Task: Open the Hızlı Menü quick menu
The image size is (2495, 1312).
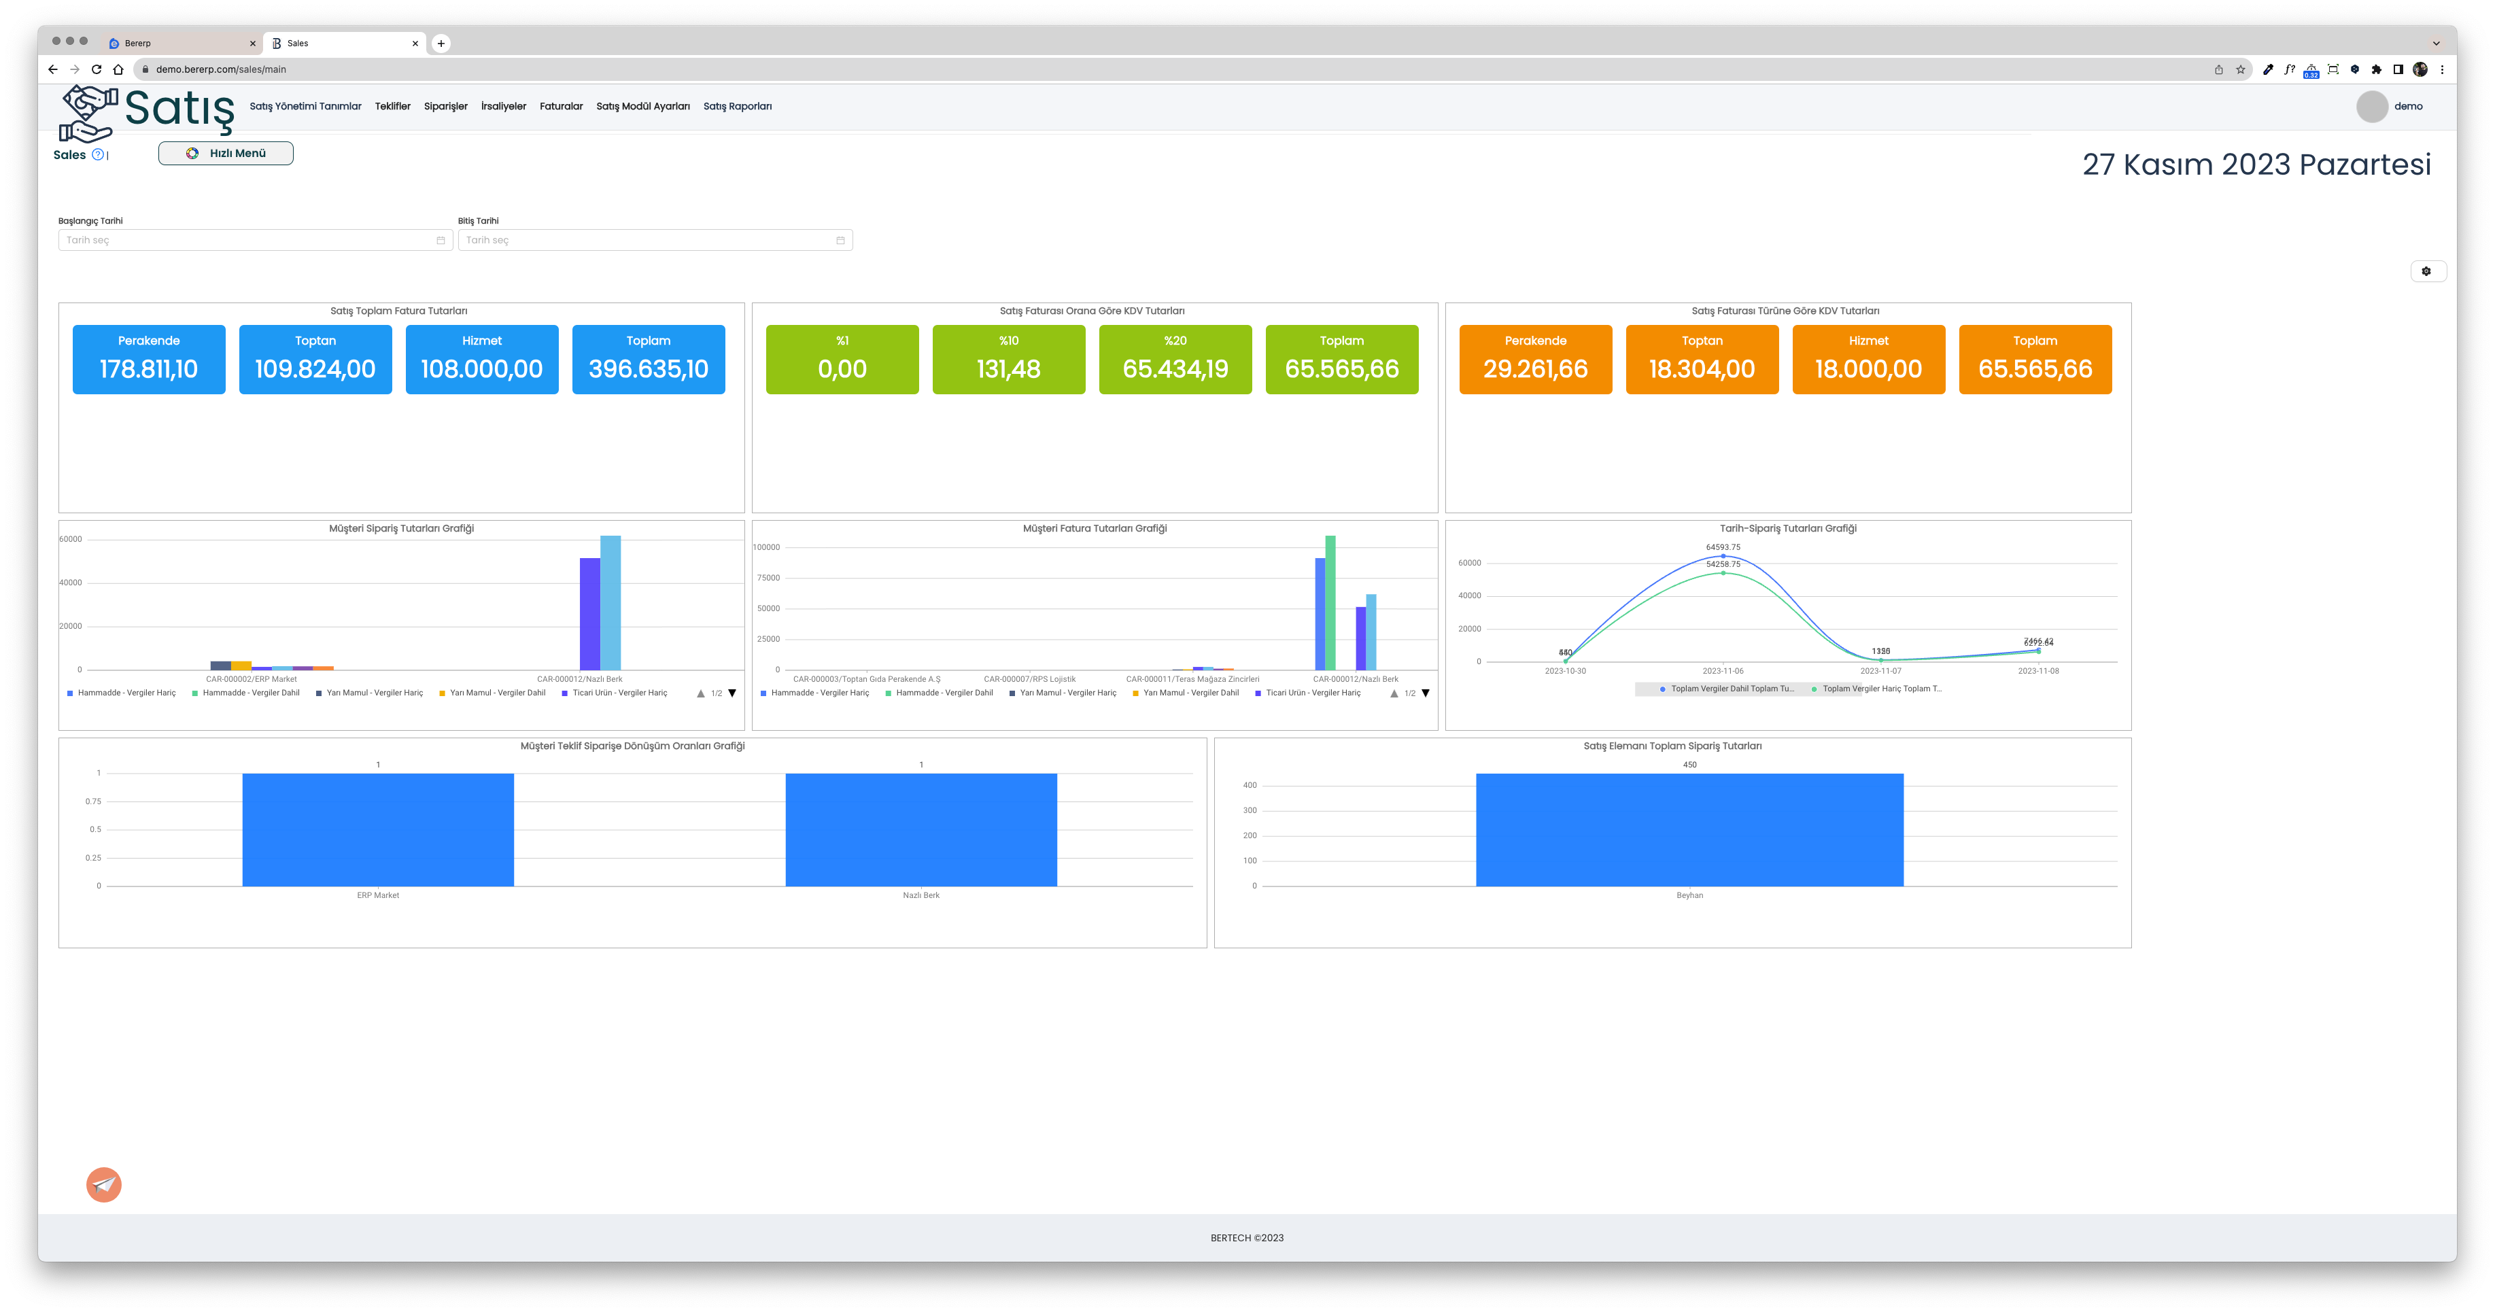Action: point(226,153)
